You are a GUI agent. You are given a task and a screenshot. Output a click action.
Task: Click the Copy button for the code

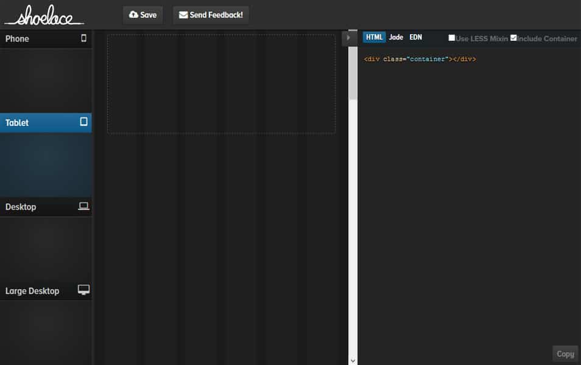564,353
